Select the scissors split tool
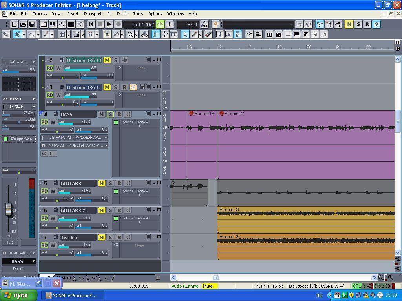402x301 pixels. [106, 34]
